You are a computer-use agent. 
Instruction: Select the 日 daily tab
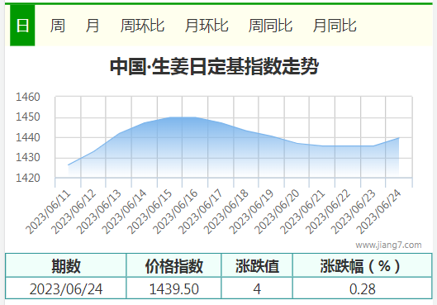click(22, 26)
